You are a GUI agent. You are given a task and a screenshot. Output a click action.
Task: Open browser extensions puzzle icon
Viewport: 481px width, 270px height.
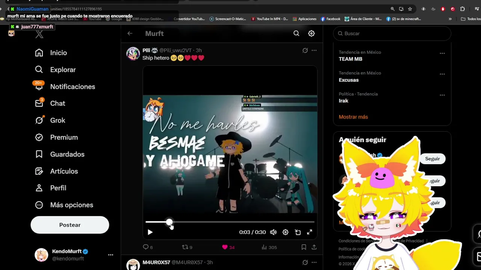[x=463, y=9]
